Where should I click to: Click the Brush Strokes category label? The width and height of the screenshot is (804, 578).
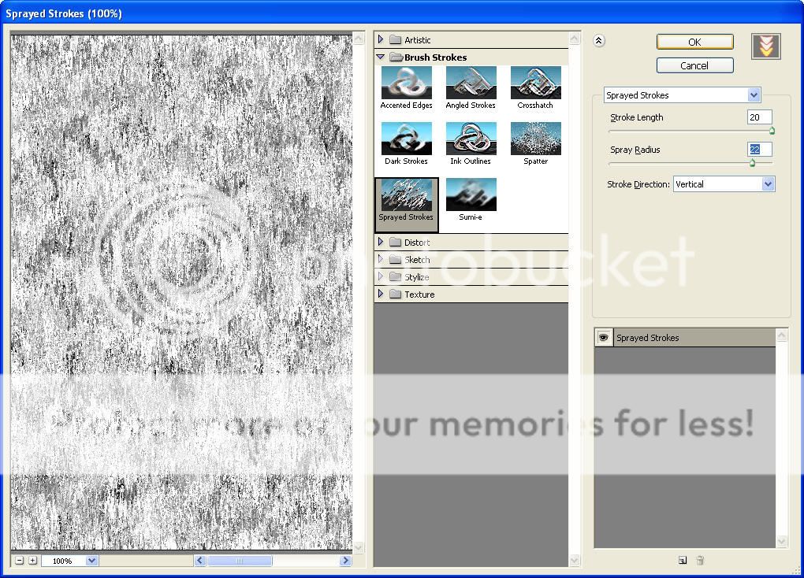point(435,57)
